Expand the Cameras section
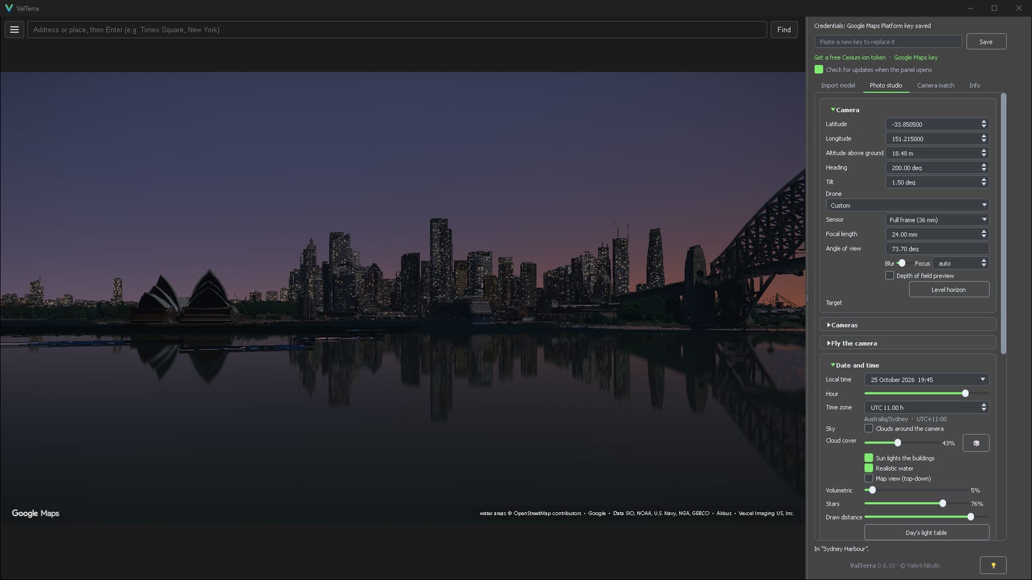 tap(908, 325)
